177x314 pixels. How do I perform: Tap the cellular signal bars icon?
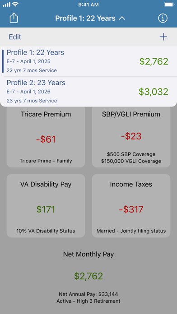point(7,5)
